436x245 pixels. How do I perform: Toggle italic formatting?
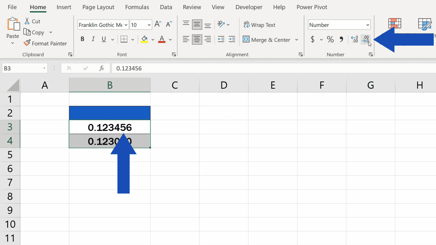coord(93,39)
